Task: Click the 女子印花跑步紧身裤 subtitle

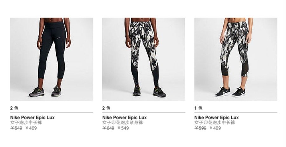Action: (x=123, y=123)
